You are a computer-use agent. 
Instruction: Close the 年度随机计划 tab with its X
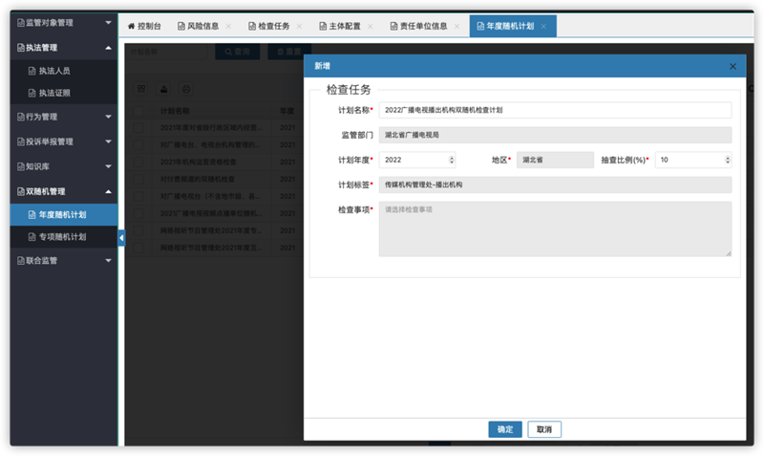tap(543, 26)
